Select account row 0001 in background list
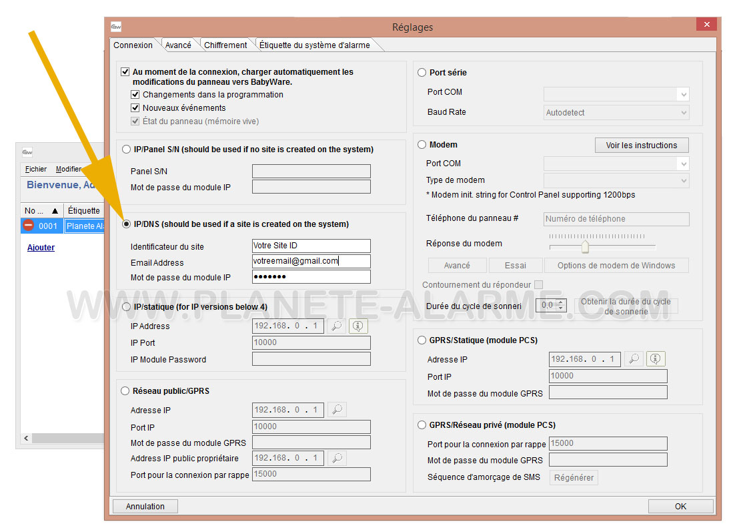 coord(63,226)
